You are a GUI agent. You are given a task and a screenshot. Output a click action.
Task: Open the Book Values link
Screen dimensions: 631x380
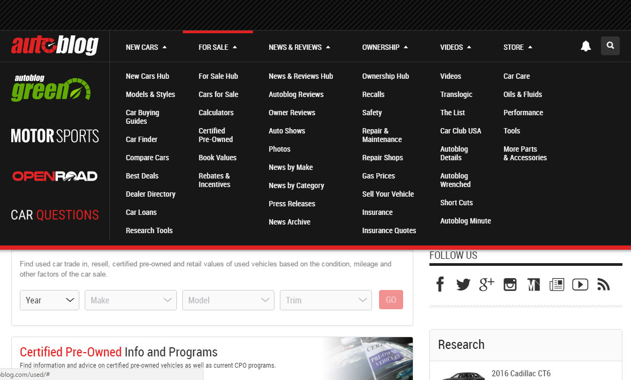point(217,158)
